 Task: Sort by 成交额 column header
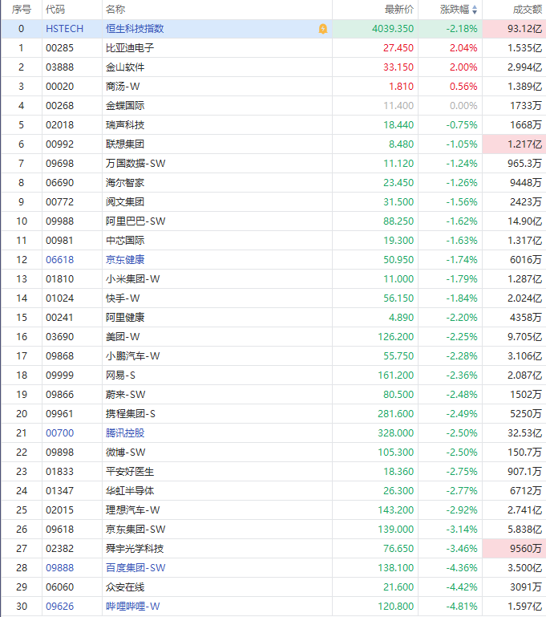(527, 10)
